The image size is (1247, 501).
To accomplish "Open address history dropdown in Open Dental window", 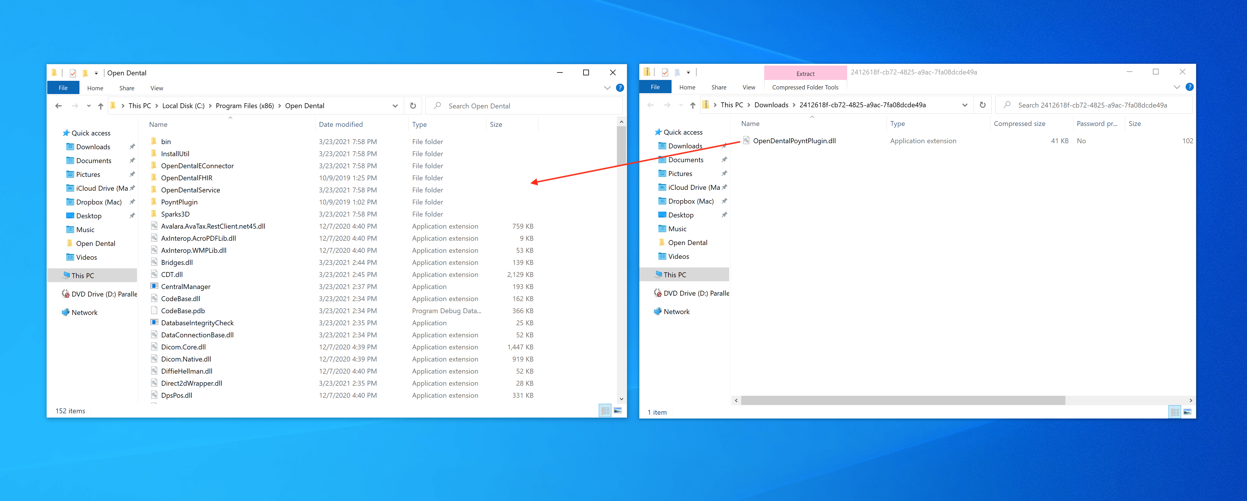I will click(395, 106).
